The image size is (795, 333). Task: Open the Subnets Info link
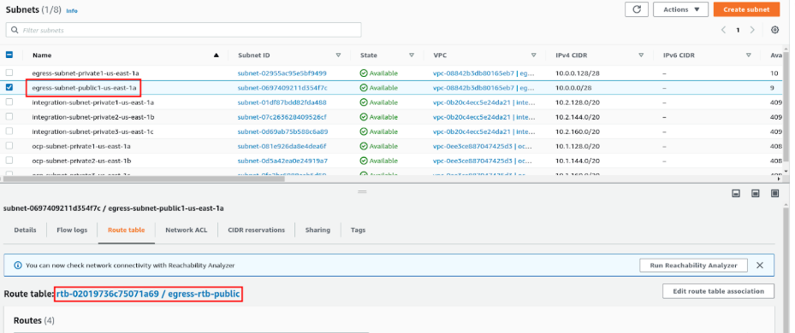[72, 10]
